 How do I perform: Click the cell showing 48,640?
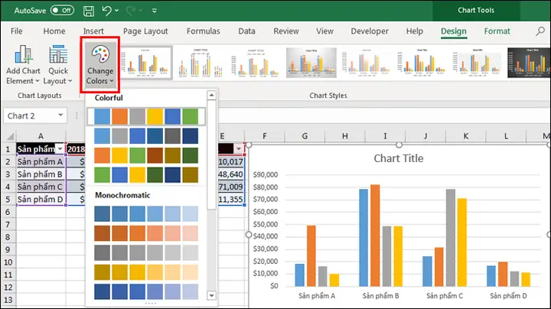231,174
